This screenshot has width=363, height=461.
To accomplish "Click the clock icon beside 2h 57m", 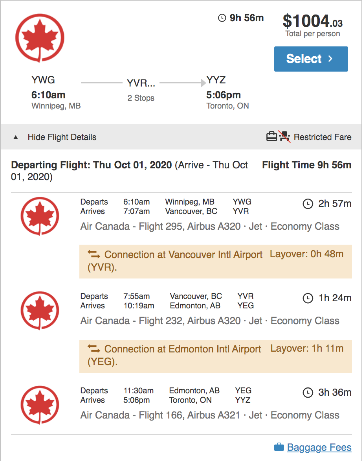I will coord(308,204).
